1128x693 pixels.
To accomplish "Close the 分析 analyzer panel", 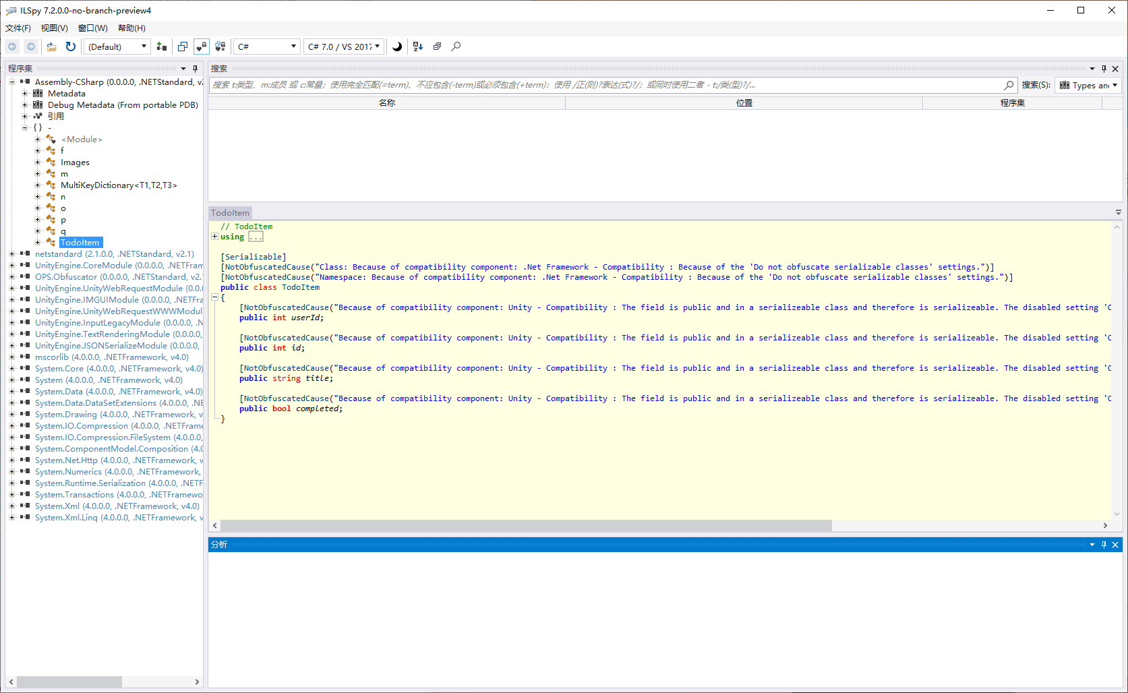I will (x=1115, y=545).
